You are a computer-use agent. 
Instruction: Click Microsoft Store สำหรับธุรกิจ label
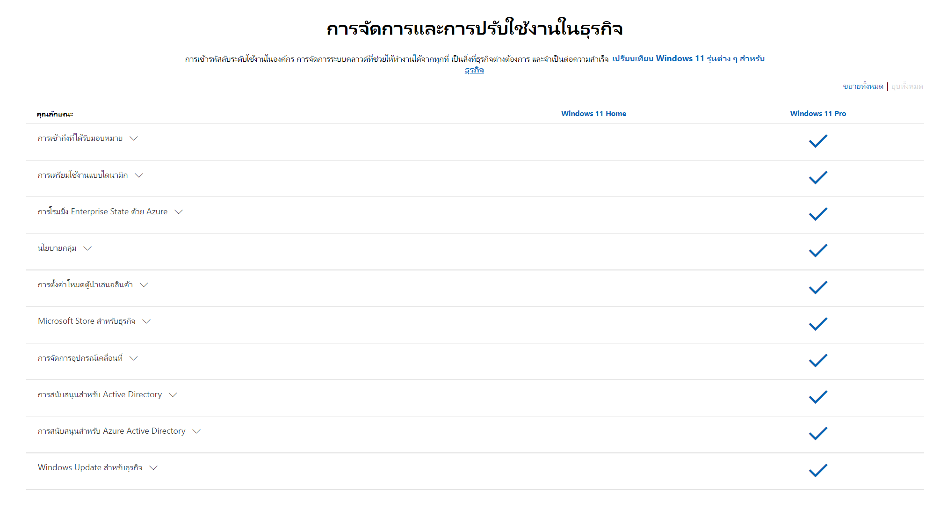(87, 321)
